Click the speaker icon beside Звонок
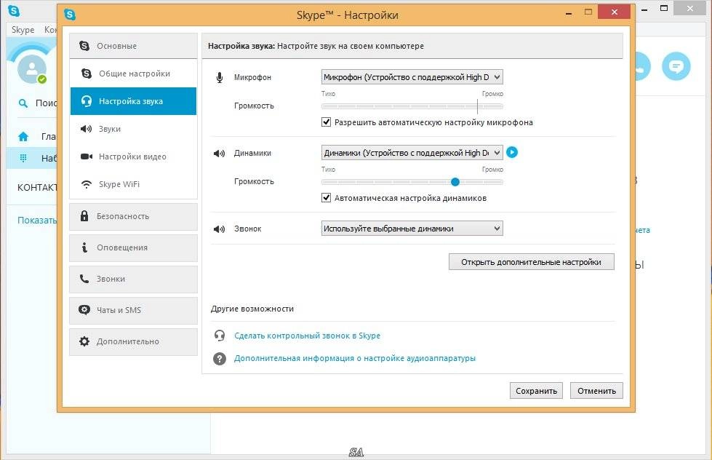 [220, 229]
